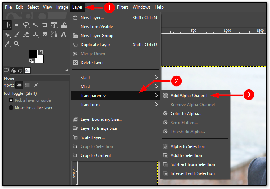Select the Text tool
This screenshot has height=189, width=270.
coord(64,35)
